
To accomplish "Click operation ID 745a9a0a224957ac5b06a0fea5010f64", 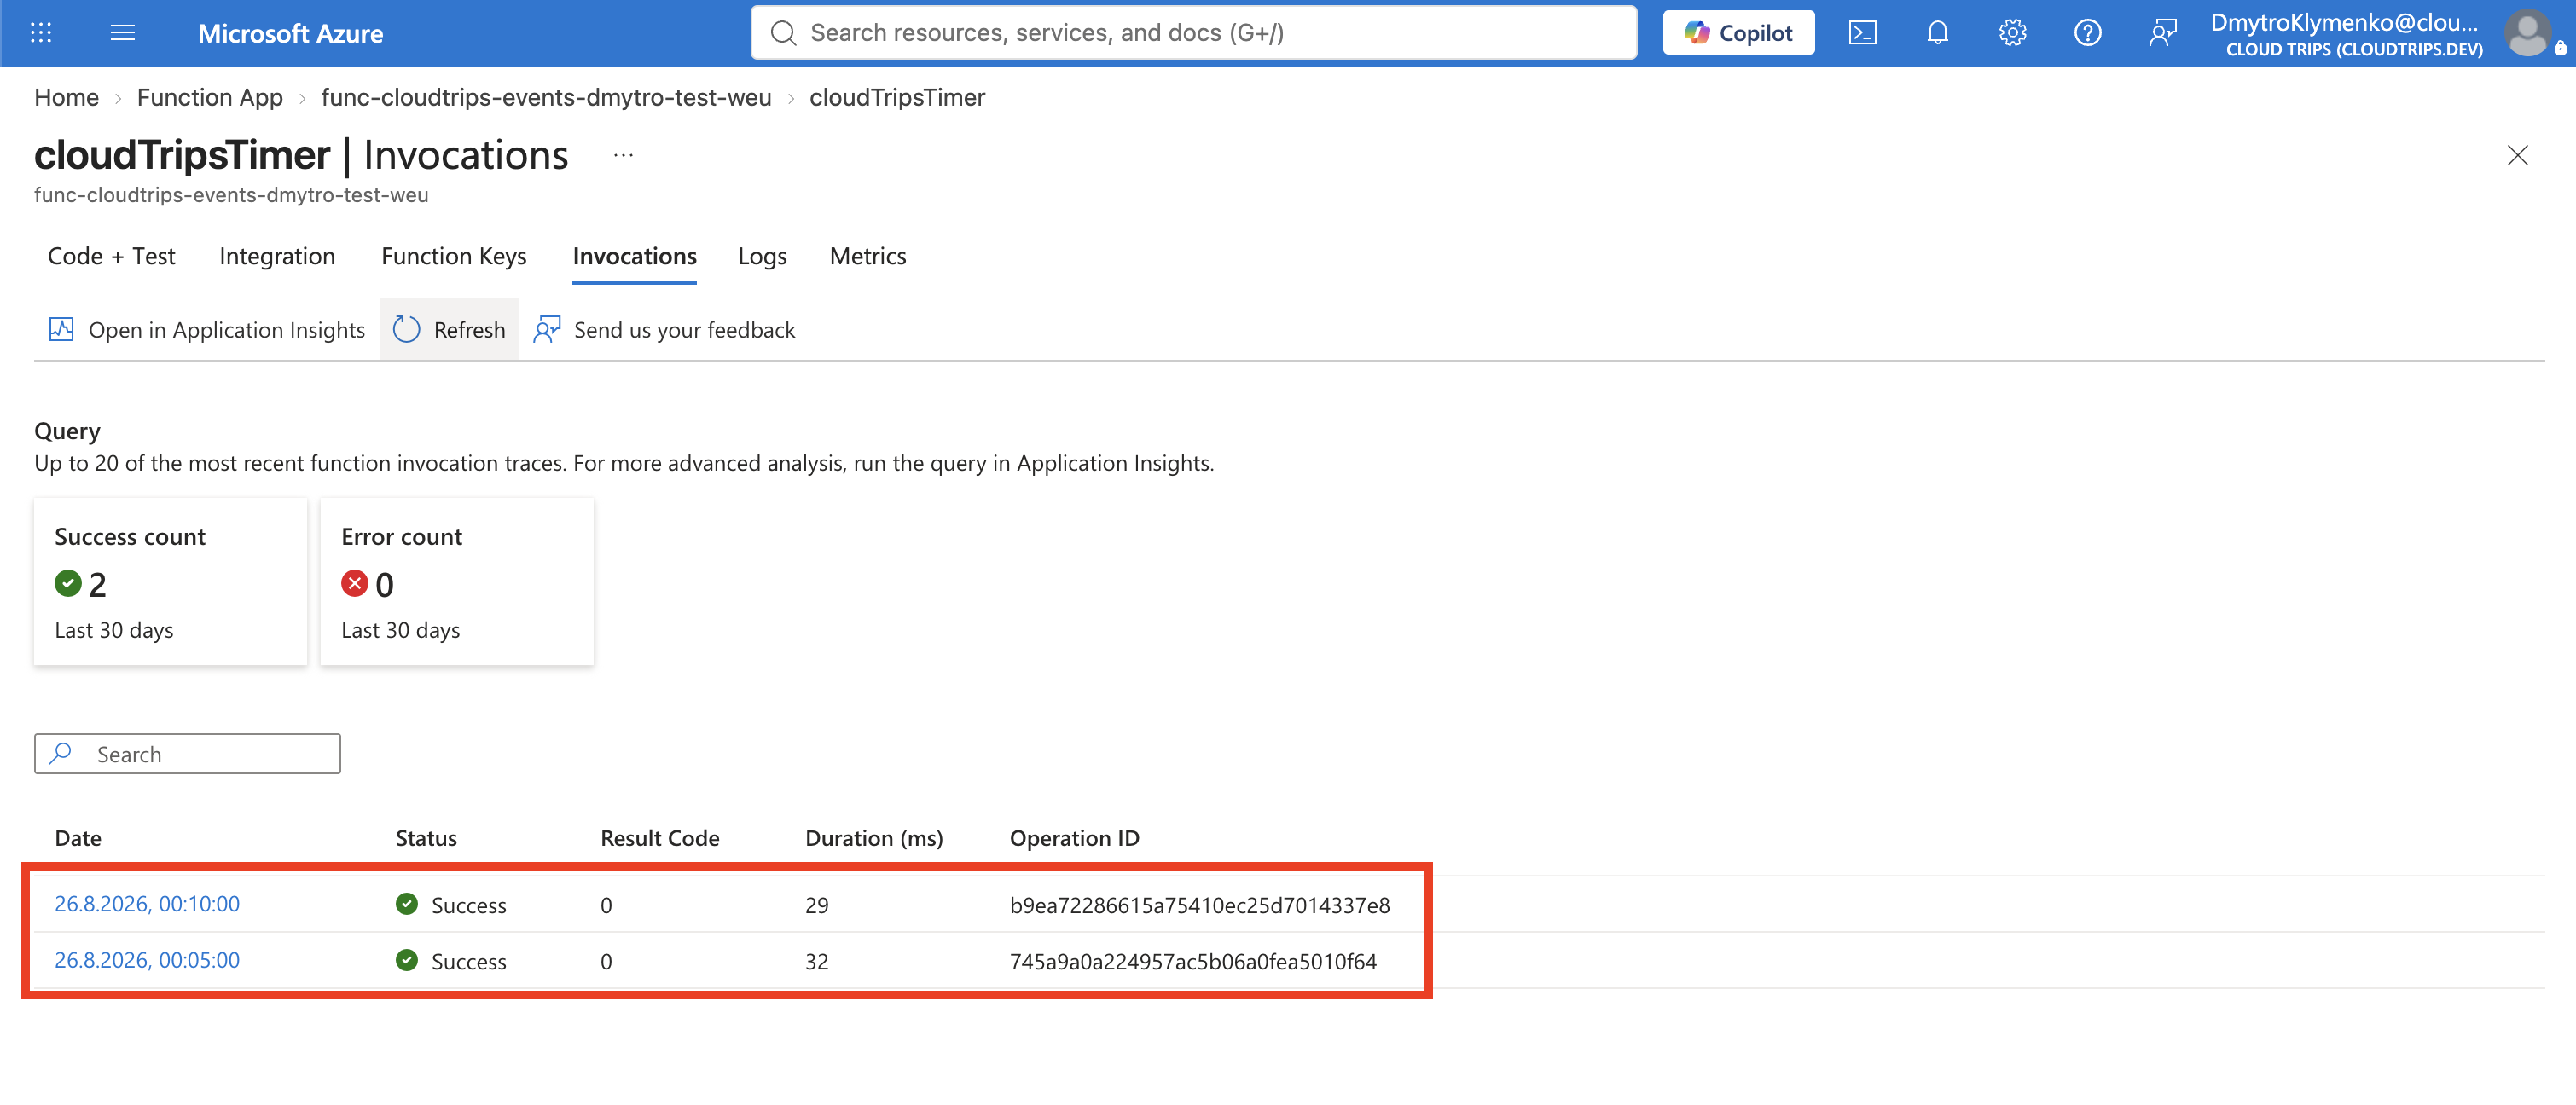I will click(1193, 961).
